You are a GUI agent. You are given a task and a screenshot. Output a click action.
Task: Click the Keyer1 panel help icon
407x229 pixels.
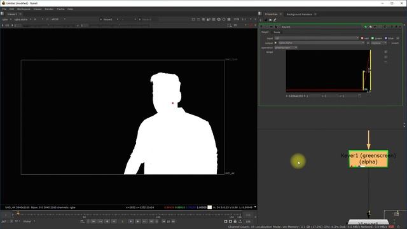392,27
